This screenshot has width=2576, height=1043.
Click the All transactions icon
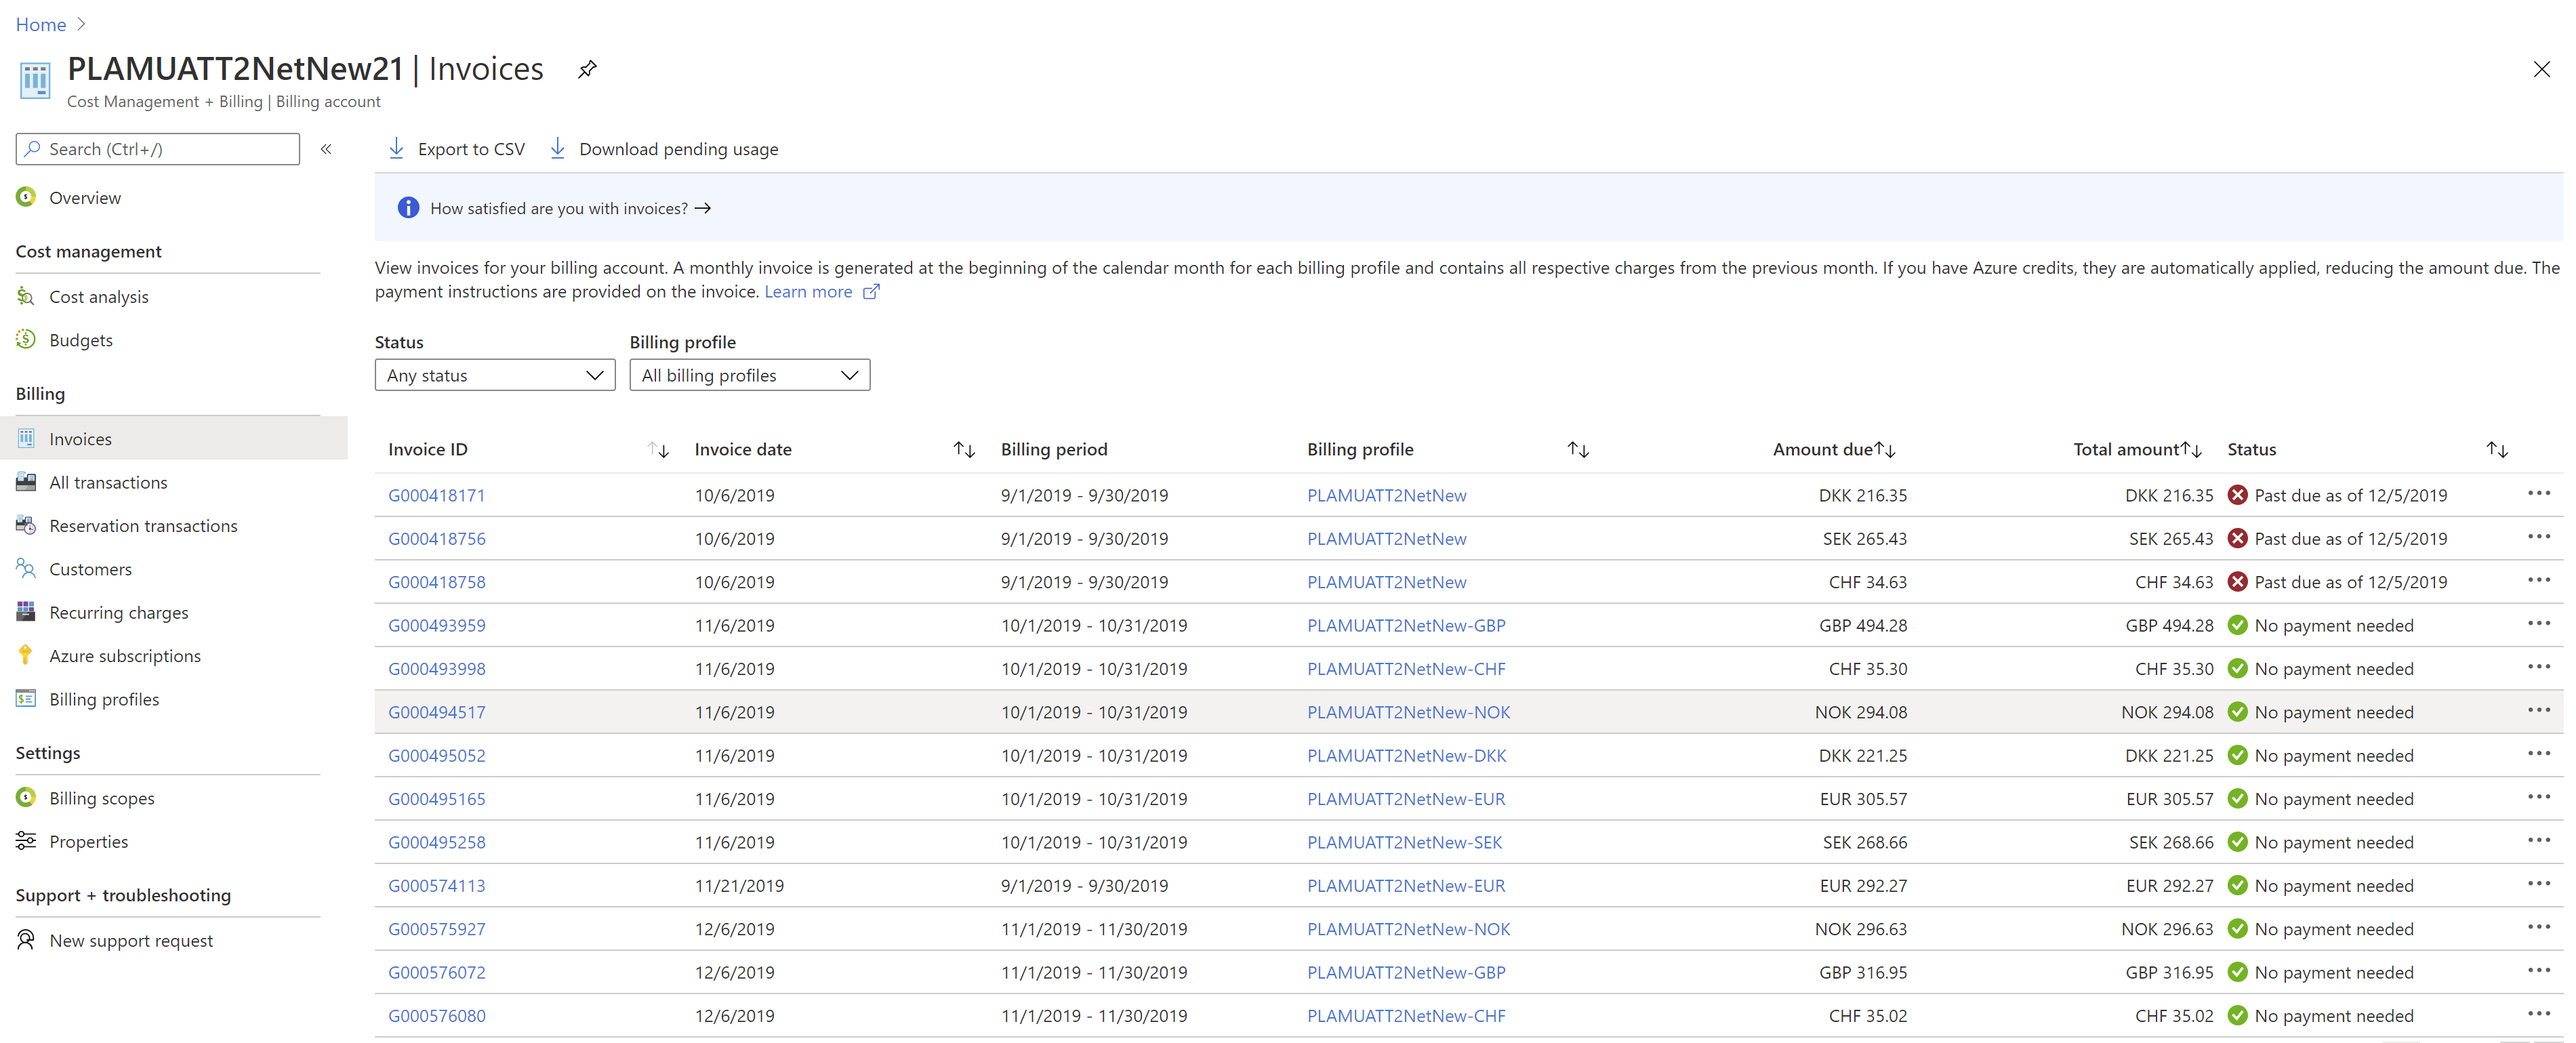click(x=26, y=482)
